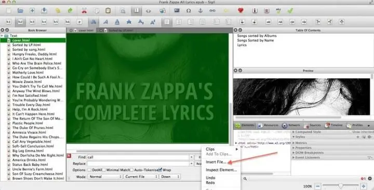The width and height of the screenshot is (374, 190).
Task: Open the Mode Normal dropdown
Action: (x=105, y=177)
